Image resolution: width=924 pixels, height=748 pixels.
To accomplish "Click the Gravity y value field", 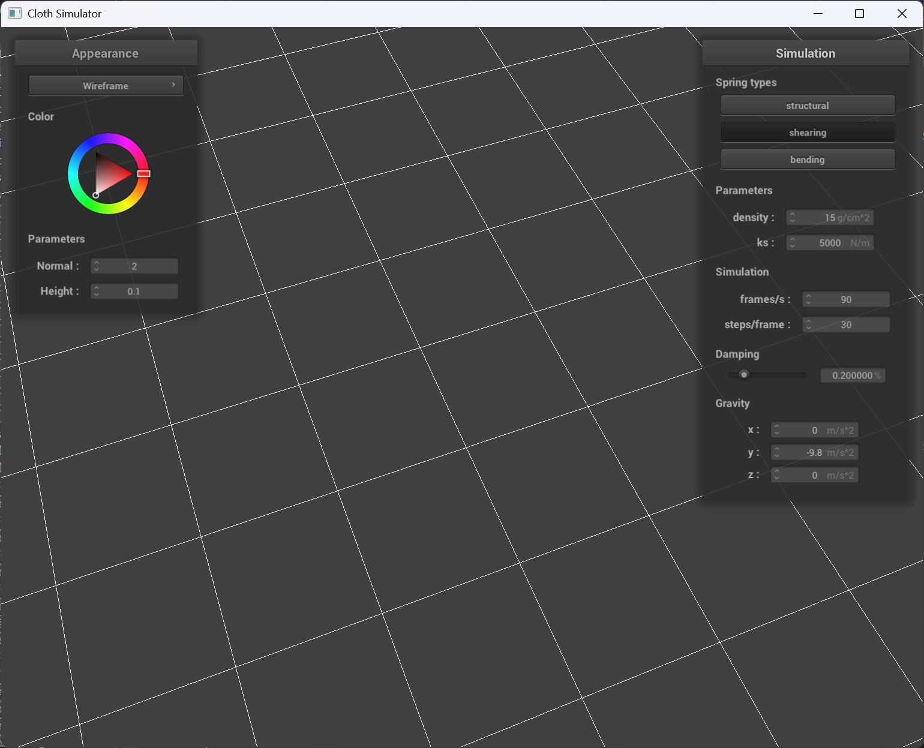I will click(814, 452).
